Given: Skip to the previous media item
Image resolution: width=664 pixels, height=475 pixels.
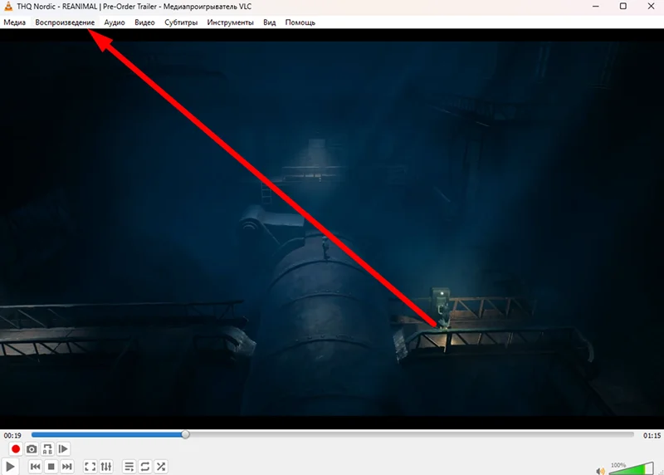Looking at the screenshot, I should coord(35,467).
